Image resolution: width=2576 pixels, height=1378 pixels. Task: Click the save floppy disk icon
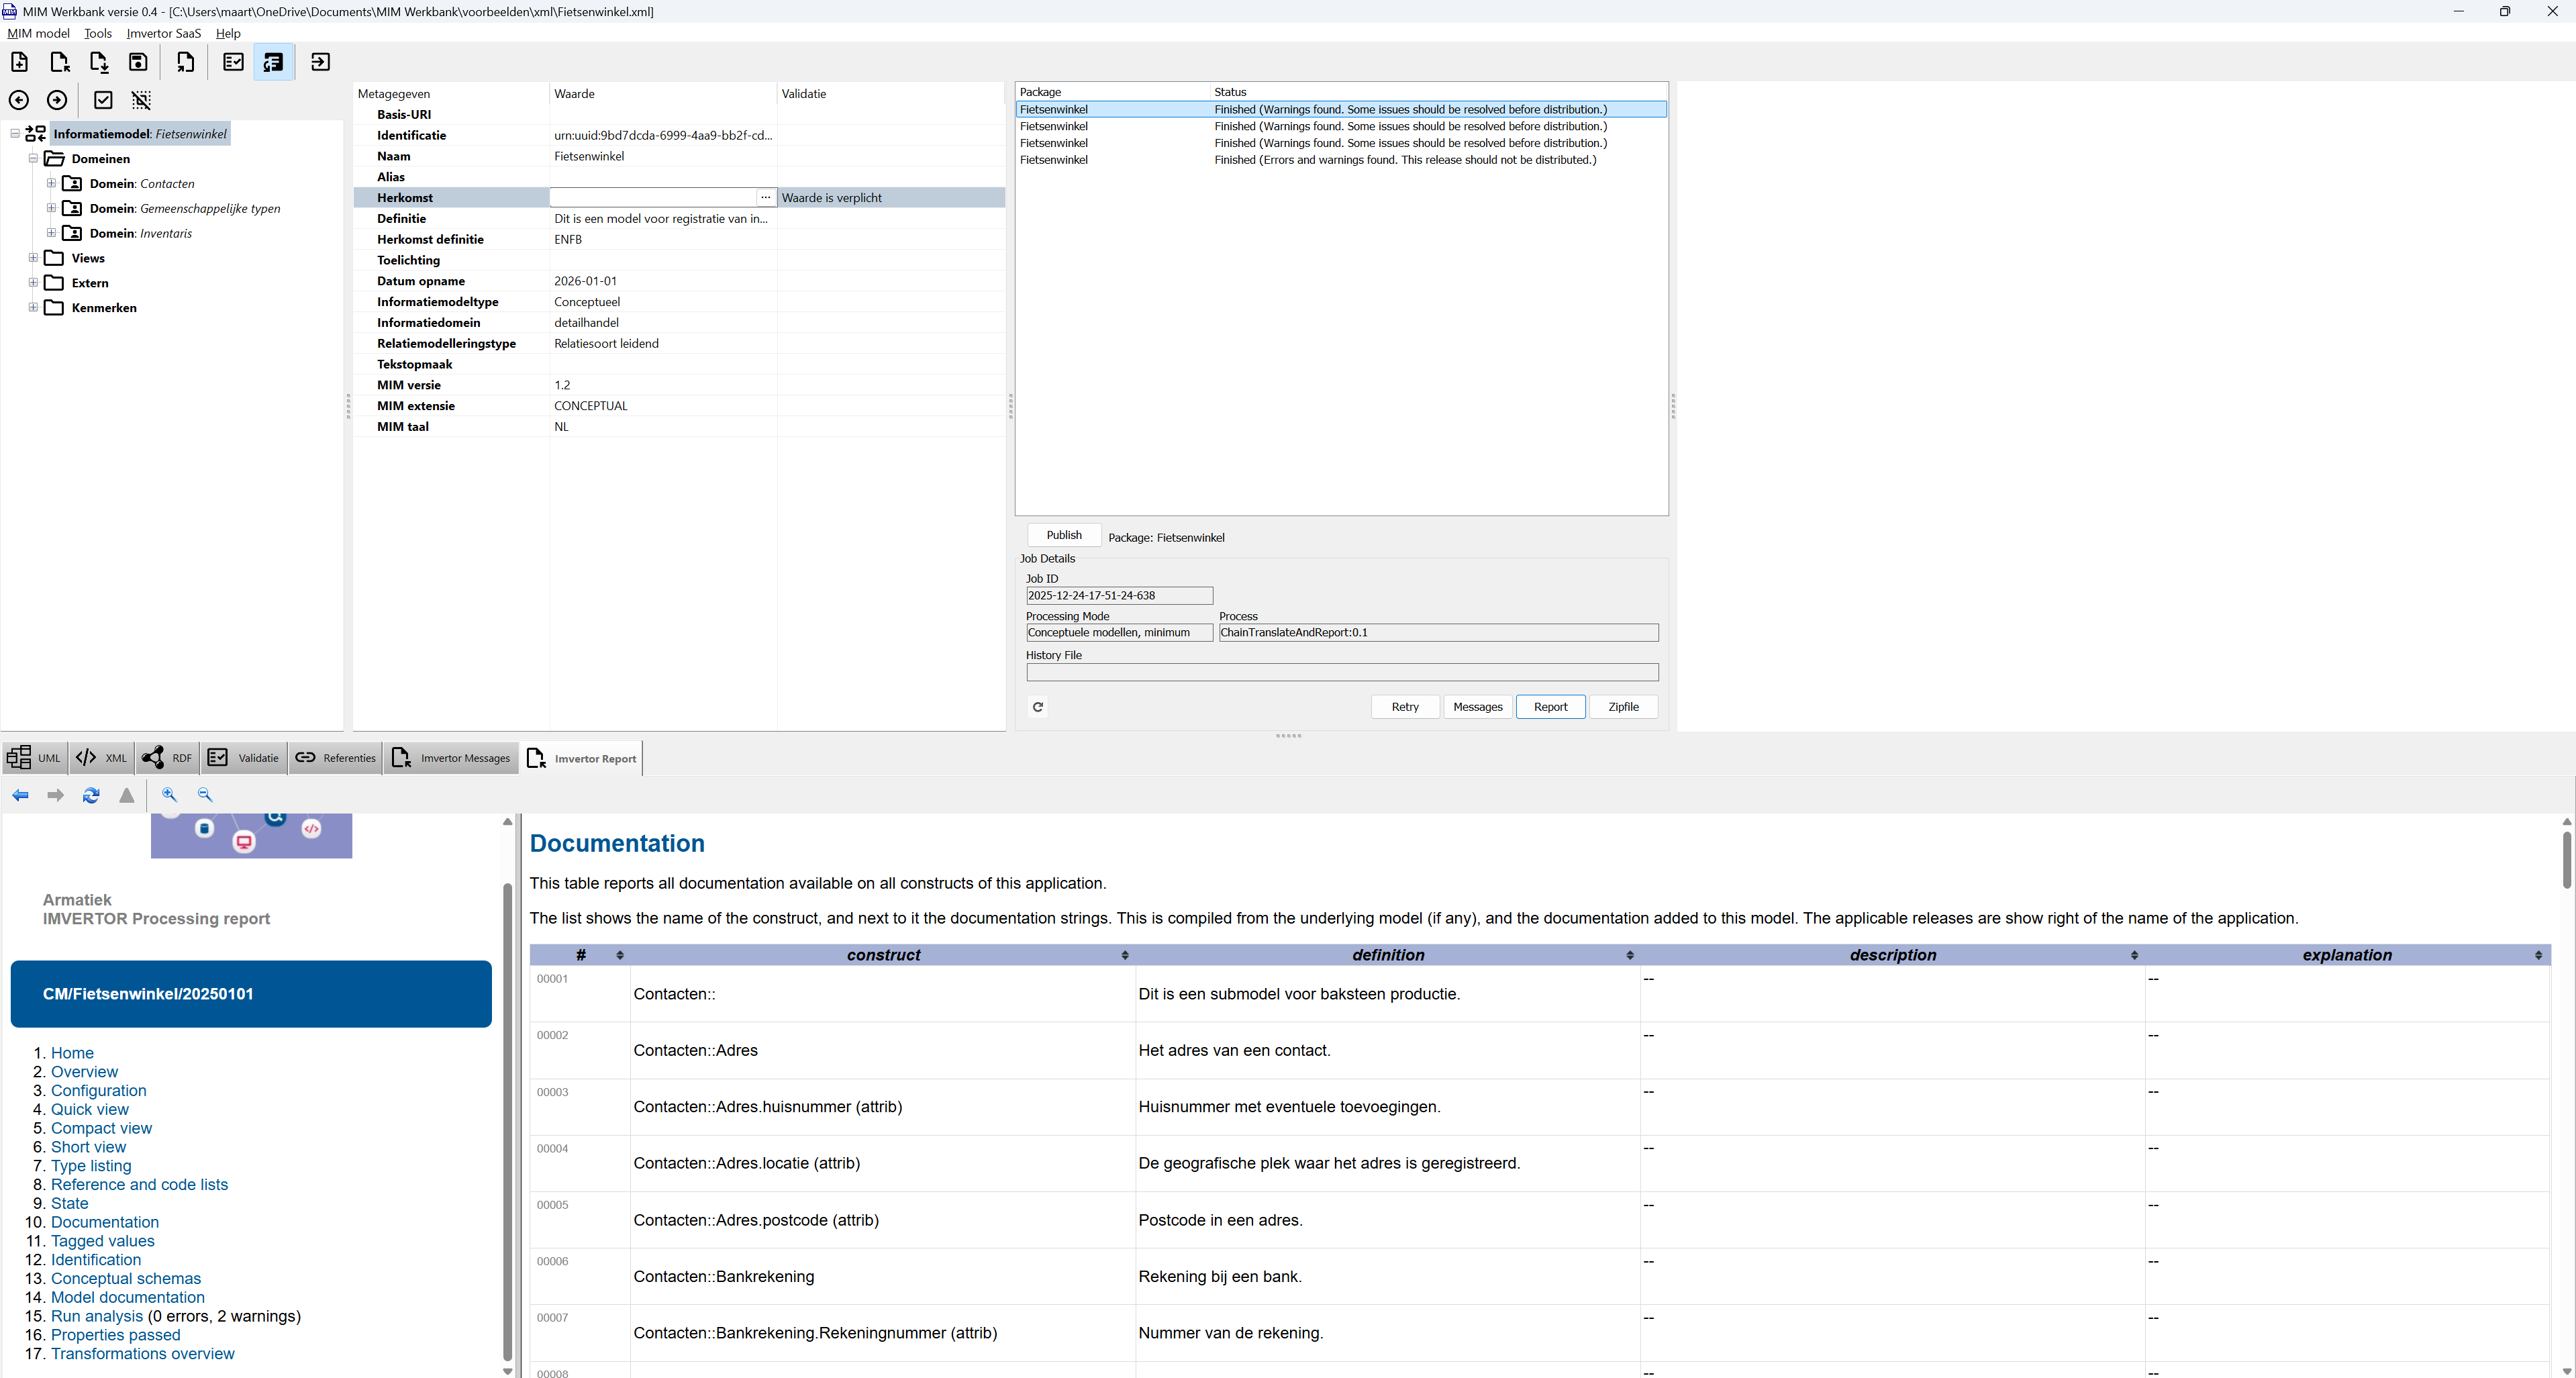(x=138, y=62)
